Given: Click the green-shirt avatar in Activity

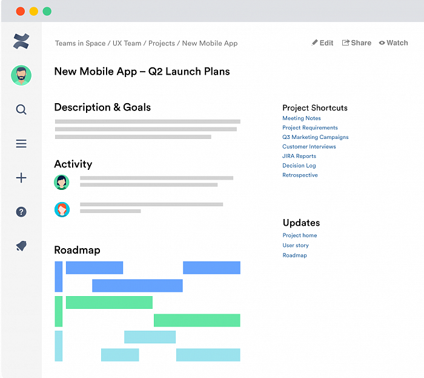Looking at the screenshot, I should pyautogui.click(x=62, y=182).
